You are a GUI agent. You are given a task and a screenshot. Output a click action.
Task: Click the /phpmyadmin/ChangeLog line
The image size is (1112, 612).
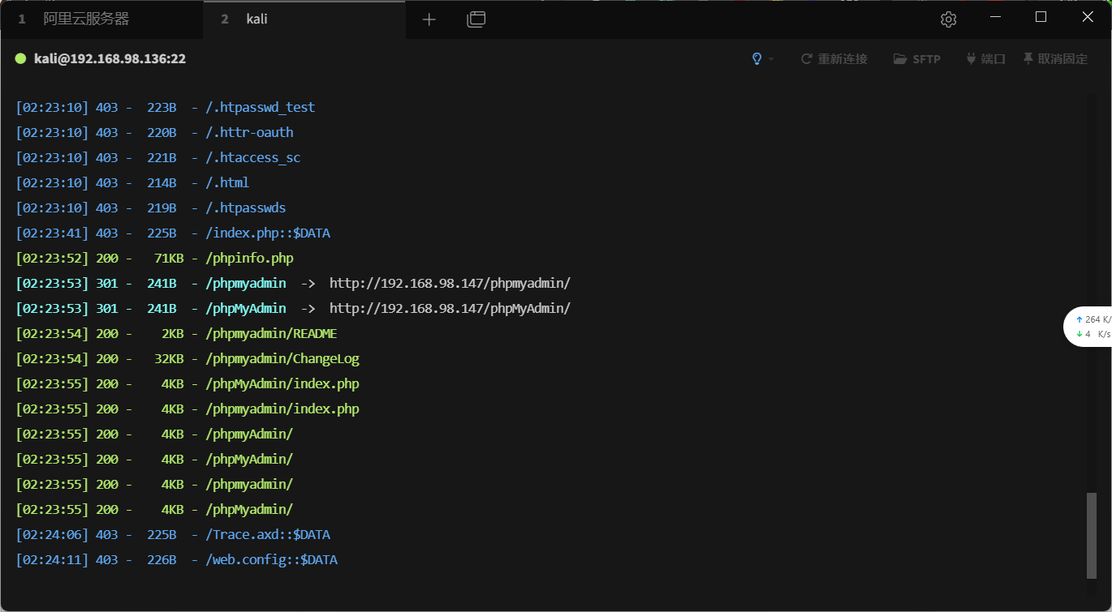pos(282,359)
